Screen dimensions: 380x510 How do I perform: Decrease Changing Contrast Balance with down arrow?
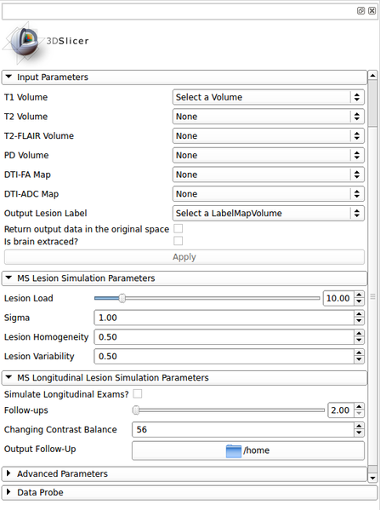359,433
